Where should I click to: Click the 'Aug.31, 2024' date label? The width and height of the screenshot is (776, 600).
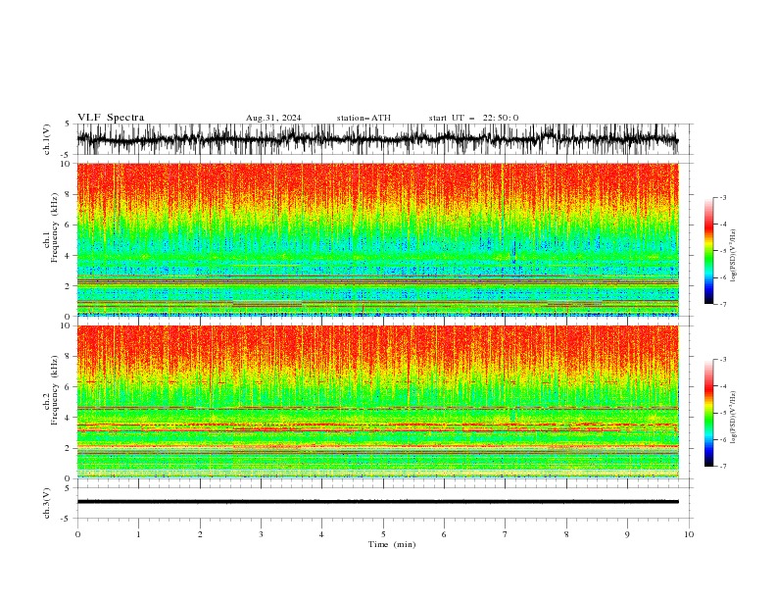[273, 118]
